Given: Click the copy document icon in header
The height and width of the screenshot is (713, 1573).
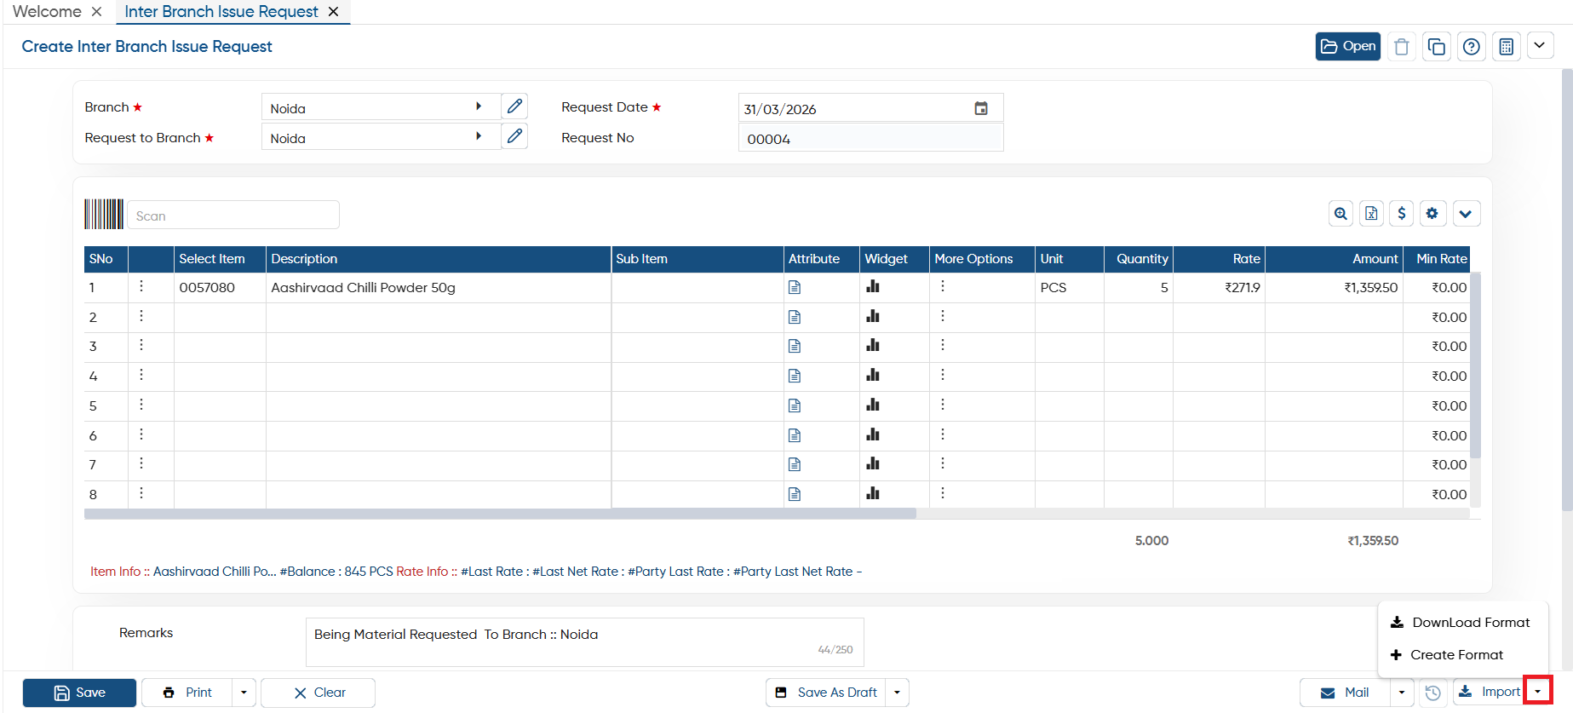Looking at the screenshot, I should [1437, 47].
